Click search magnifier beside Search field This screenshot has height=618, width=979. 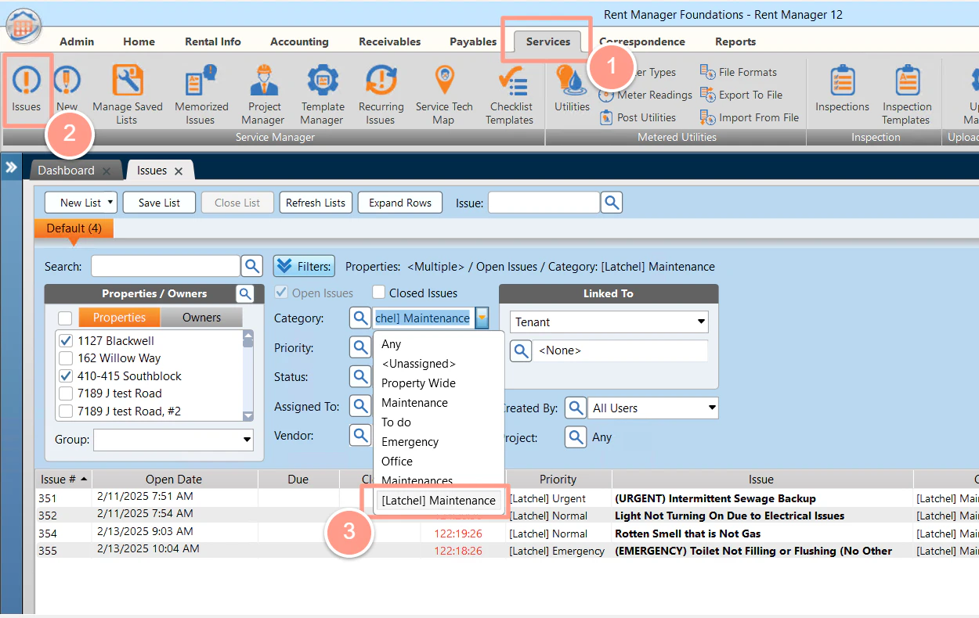(x=252, y=266)
